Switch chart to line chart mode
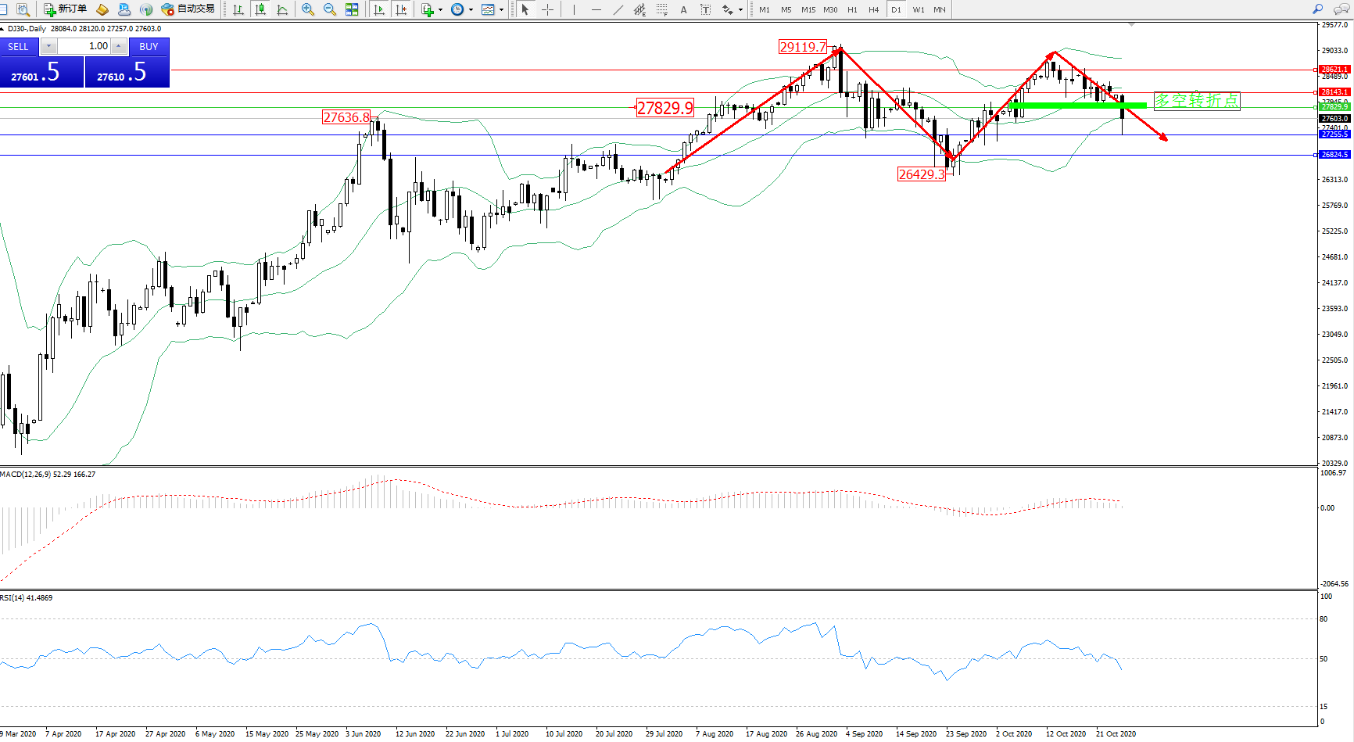Viewport: 1354px width, 742px height. coord(282,9)
